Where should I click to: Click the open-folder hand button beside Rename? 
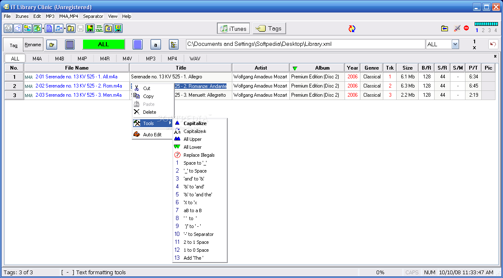[52, 45]
